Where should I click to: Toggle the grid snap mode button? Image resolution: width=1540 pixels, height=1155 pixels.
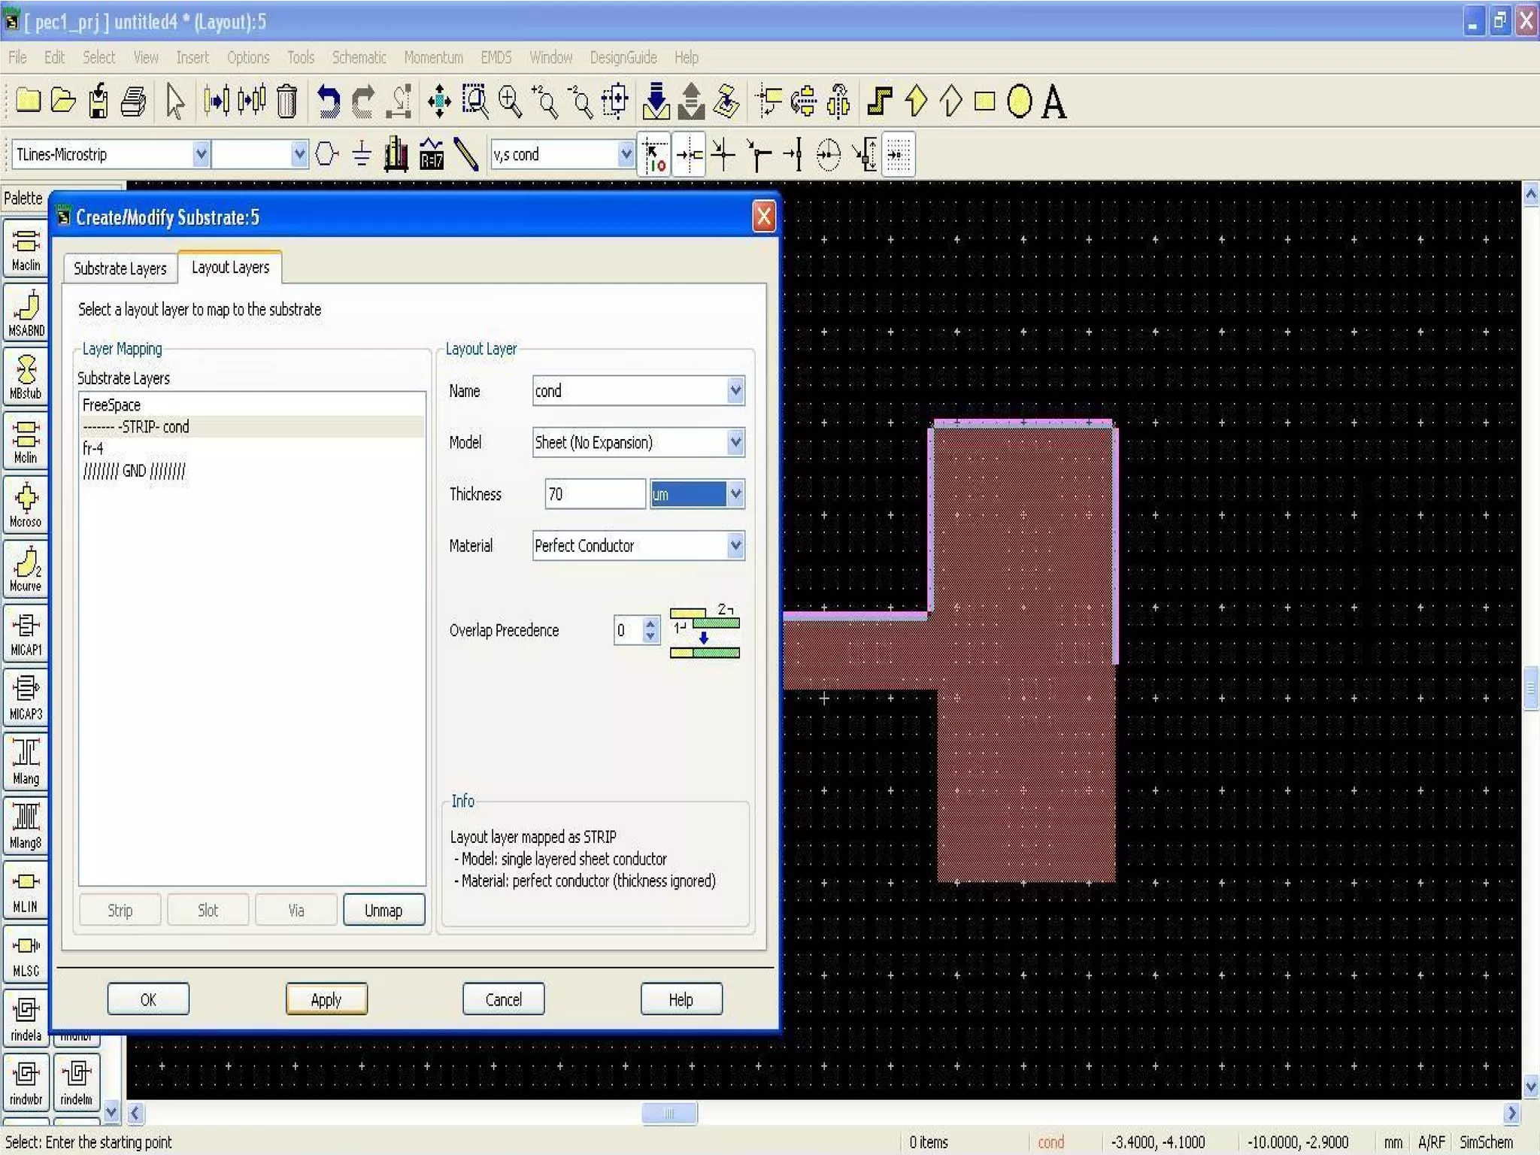click(899, 154)
